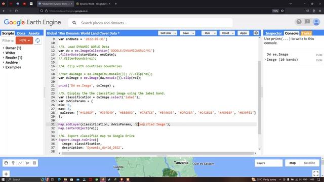The width and height of the screenshot is (324, 182).
Task: Open the NEW script dropdown
Action: (24, 40)
